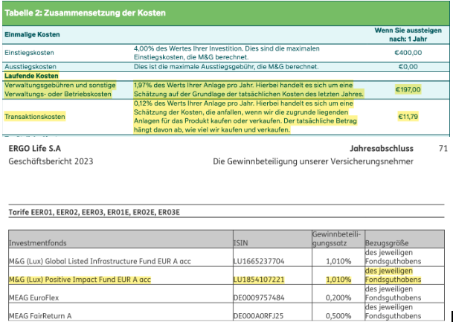Image resolution: width=453 pixels, height=322 pixels.
Task: Select the highlighted 'Transaktionskosten' label
Action: pyautogui.click(x=35, y=117)
